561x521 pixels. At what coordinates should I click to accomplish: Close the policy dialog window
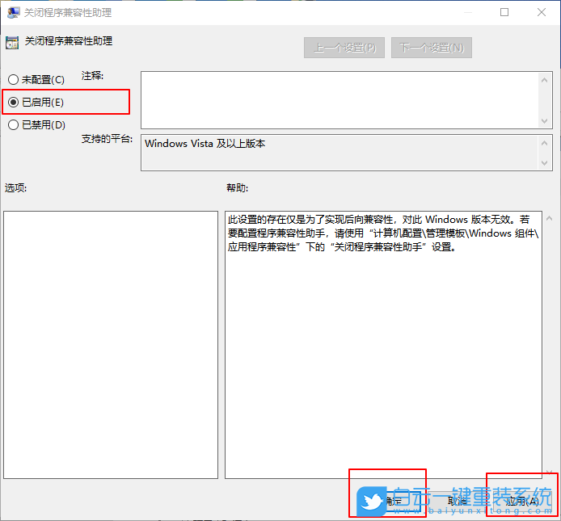(x=542, y=12)
